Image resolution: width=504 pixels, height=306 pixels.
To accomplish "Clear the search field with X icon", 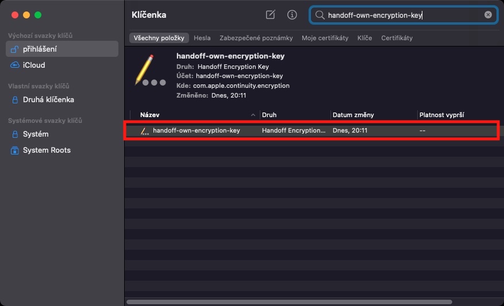I will coord(488,15).
